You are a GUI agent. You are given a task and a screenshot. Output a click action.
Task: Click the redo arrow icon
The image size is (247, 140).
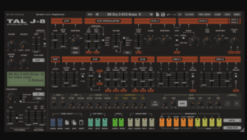(174, 15)
